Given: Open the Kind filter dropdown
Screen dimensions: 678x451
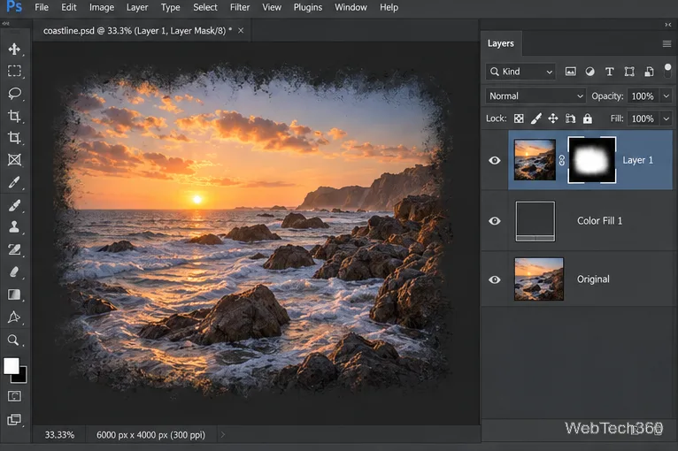Looking at the screenshot, I should point(520,72).
